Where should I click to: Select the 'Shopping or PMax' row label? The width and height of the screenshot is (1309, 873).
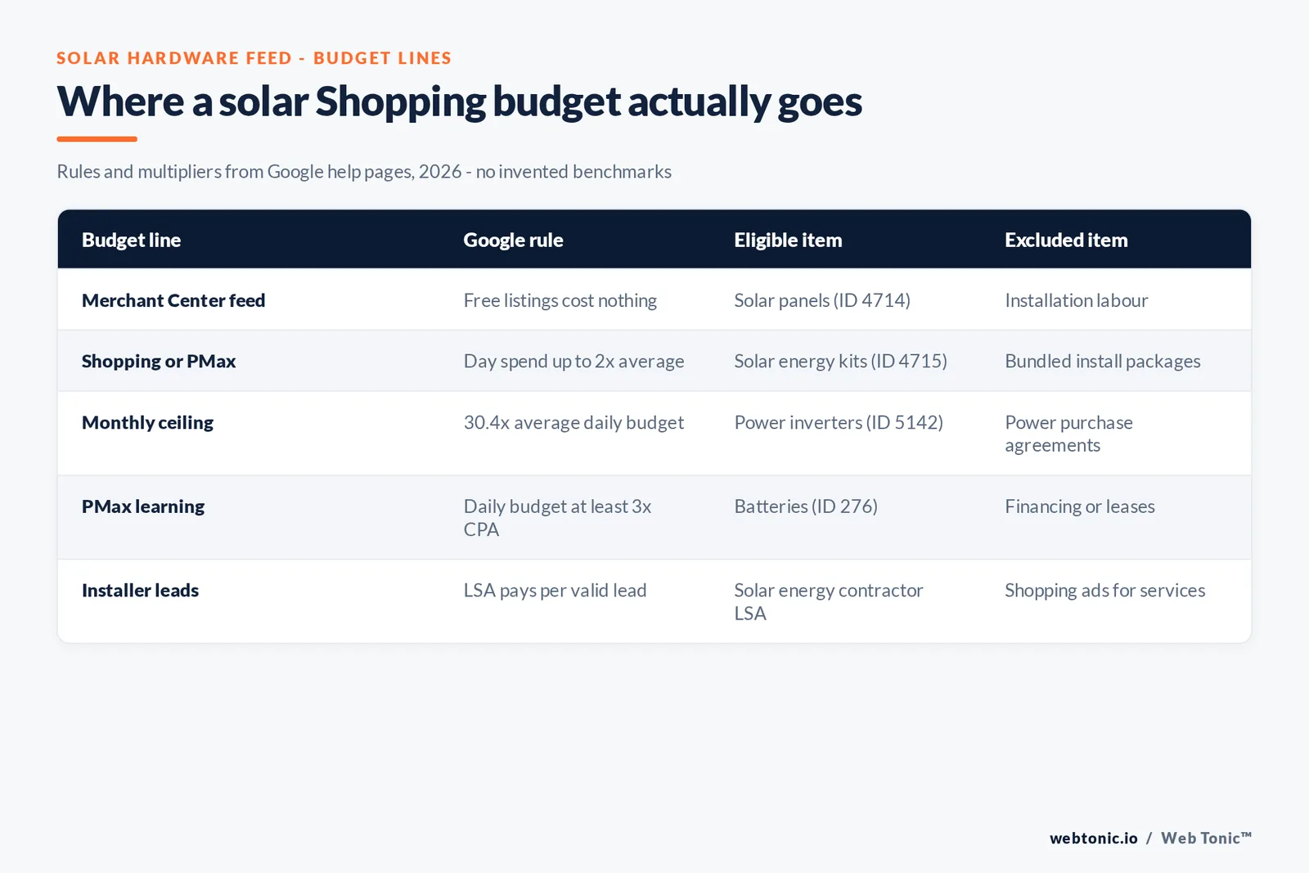click(159, 361)
